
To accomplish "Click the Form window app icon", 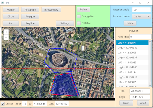I will [x=3, y=3].
